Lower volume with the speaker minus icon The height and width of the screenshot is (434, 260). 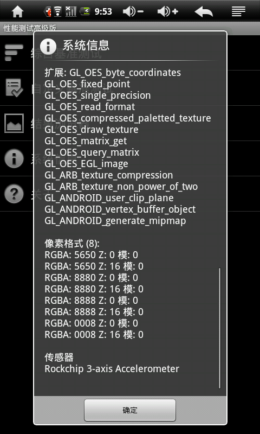[x=133, y=11]
